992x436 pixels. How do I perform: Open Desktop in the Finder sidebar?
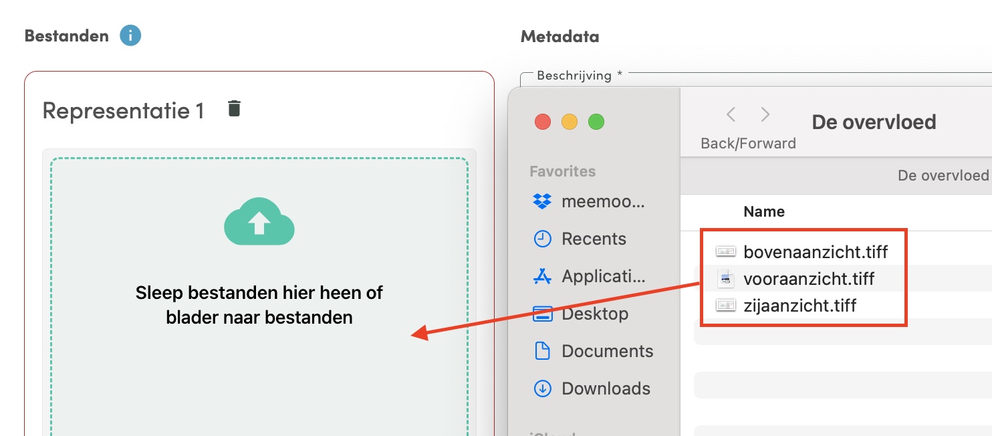click(580, 314)
